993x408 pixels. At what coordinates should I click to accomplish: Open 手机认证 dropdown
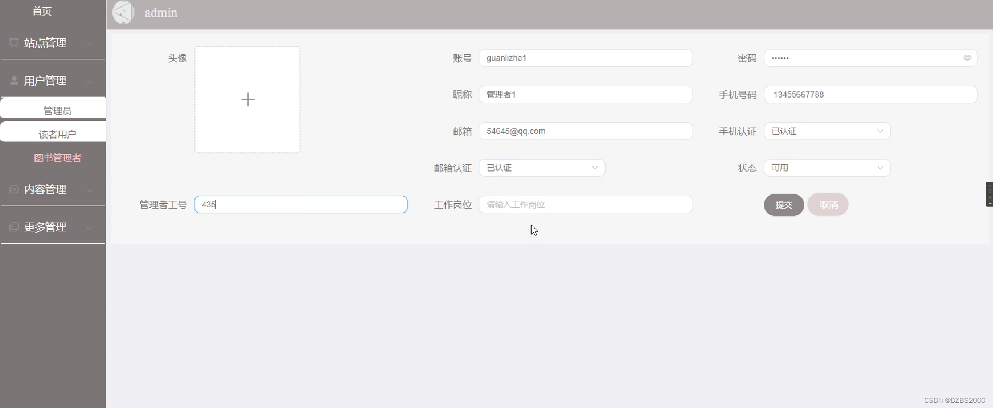point(827,131)
